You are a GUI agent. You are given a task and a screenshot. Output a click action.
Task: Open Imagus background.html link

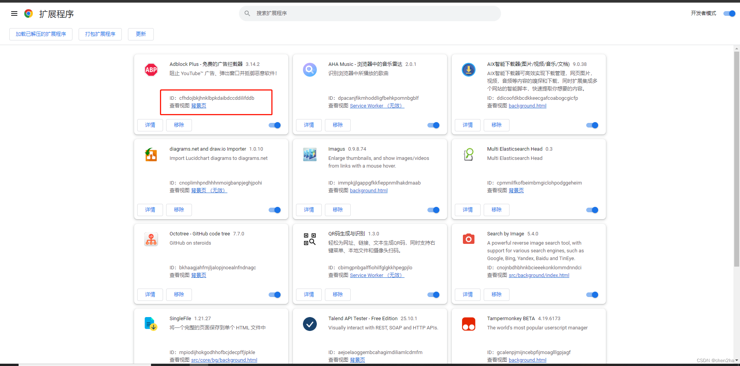(368, 191)
